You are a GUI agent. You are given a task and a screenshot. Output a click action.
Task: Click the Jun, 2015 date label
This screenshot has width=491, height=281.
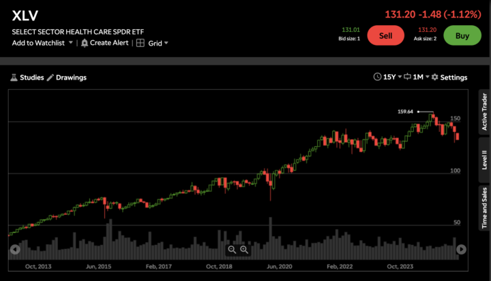coord(98,267)
